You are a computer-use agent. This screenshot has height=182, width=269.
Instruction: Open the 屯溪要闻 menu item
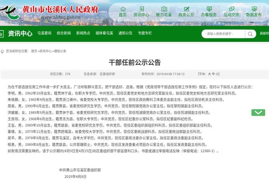click(44, 33)
